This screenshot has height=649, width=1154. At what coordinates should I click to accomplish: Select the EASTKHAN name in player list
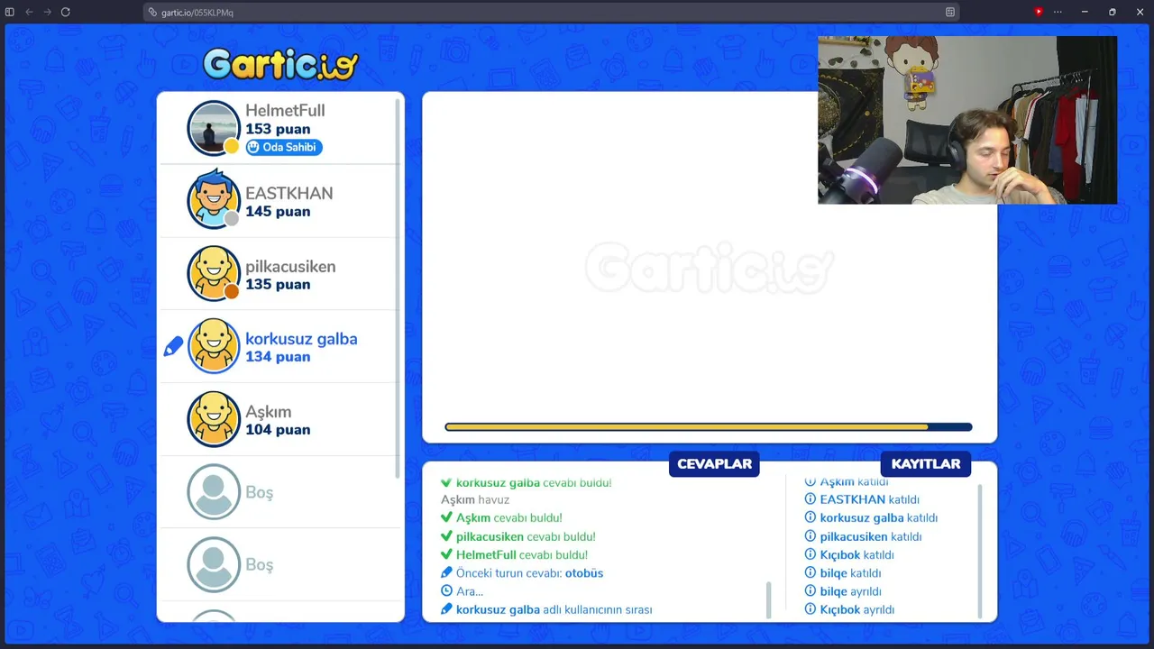tap(289, 193)
